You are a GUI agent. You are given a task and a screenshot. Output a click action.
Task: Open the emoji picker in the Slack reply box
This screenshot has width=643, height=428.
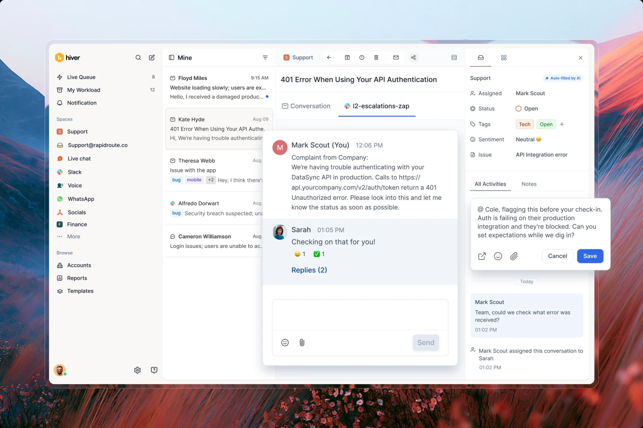pos(285,342)
